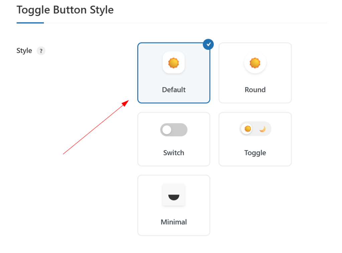342x253 pixels.
Task: Deselect the currently active Default style
Action: [174, 73]
